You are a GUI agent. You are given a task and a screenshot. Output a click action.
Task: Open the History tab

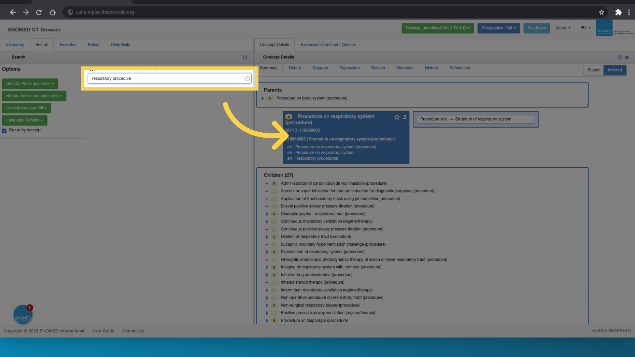(431, 68)
